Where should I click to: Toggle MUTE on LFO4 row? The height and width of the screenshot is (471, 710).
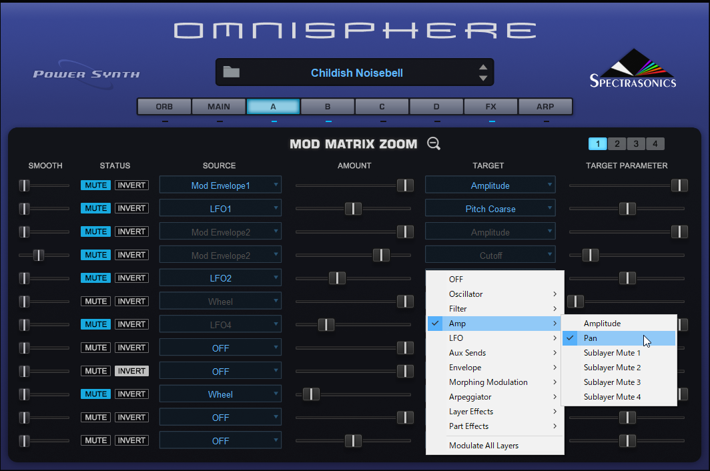coord(95,324)
